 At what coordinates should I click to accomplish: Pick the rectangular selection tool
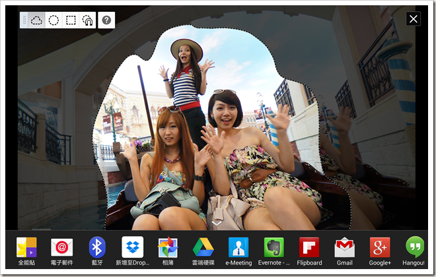pos(71,20)
